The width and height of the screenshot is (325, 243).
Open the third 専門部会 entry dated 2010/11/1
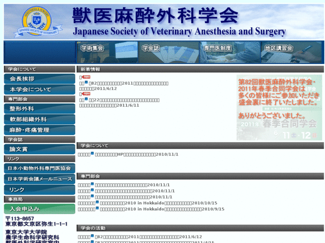click(x=134, y=197)
